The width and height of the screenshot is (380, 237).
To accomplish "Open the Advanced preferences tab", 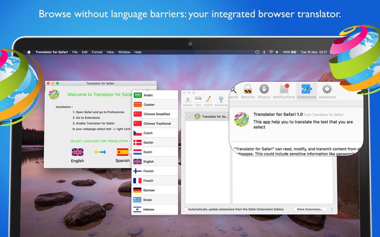I will click(327, 91).
